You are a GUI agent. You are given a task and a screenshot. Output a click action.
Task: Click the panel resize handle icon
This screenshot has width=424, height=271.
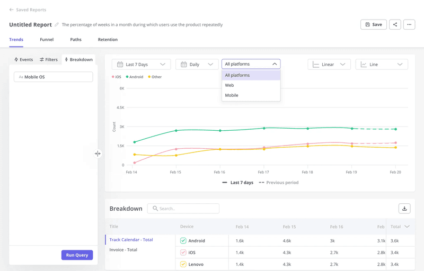(98, 153)
